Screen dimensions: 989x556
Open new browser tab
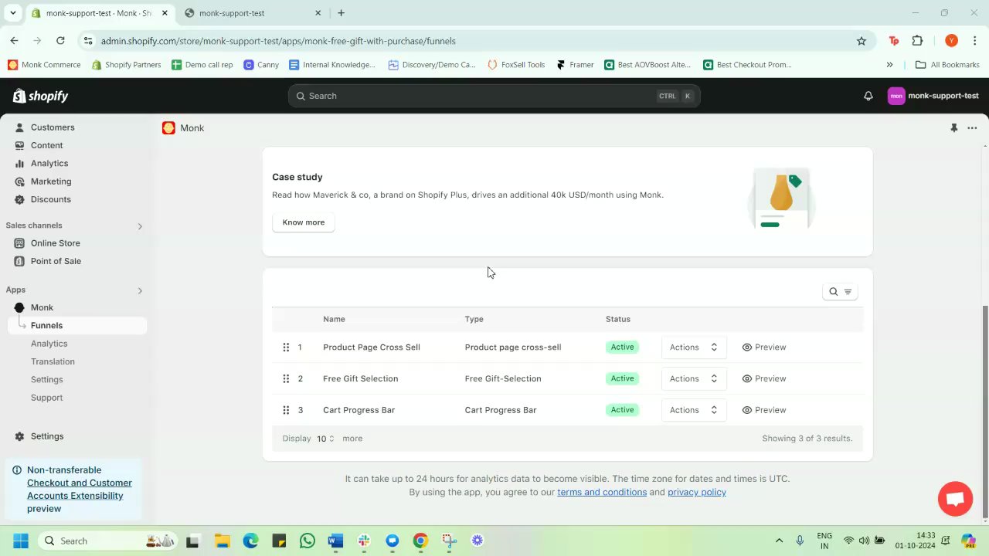coord(341,13)
